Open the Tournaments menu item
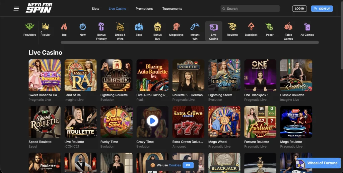343x173 pixels. (172, 9)
